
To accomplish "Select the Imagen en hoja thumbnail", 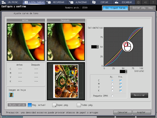I will click(11, 95).
